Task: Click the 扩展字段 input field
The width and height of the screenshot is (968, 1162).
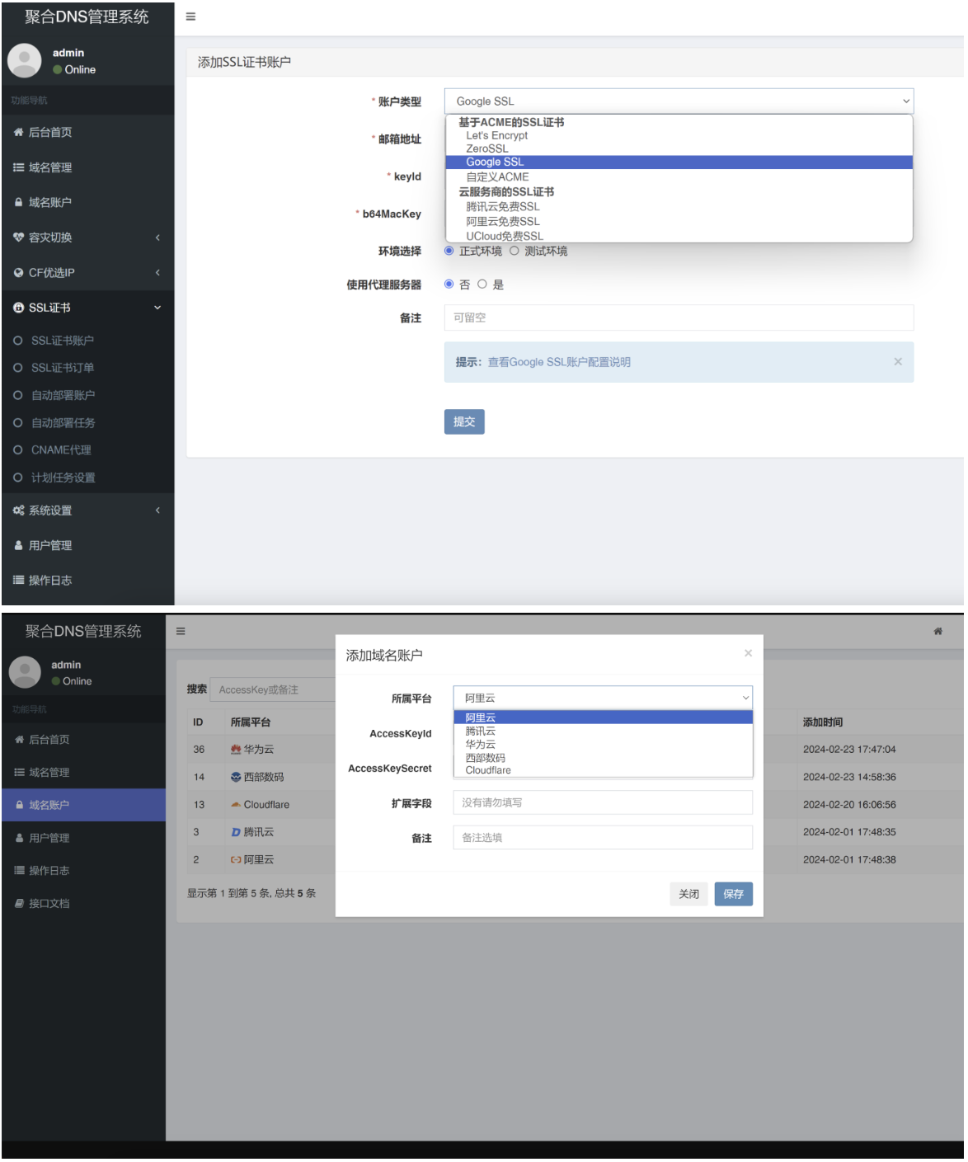Action: tap(603, 803)
